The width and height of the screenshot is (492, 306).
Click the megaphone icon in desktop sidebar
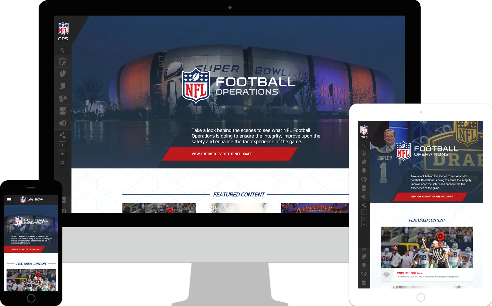[x=62, y=123]
